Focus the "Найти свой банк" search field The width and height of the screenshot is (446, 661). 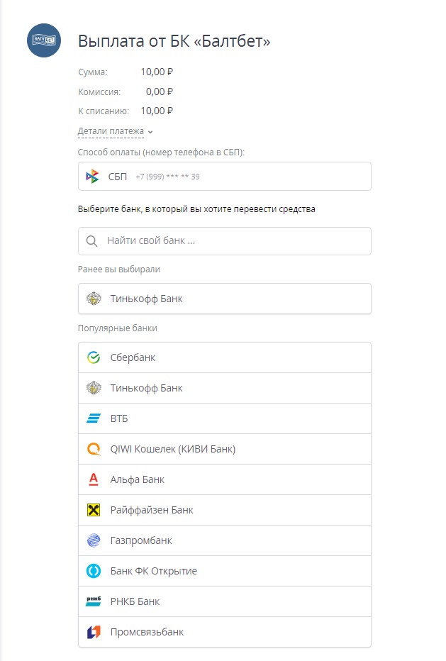234,241
